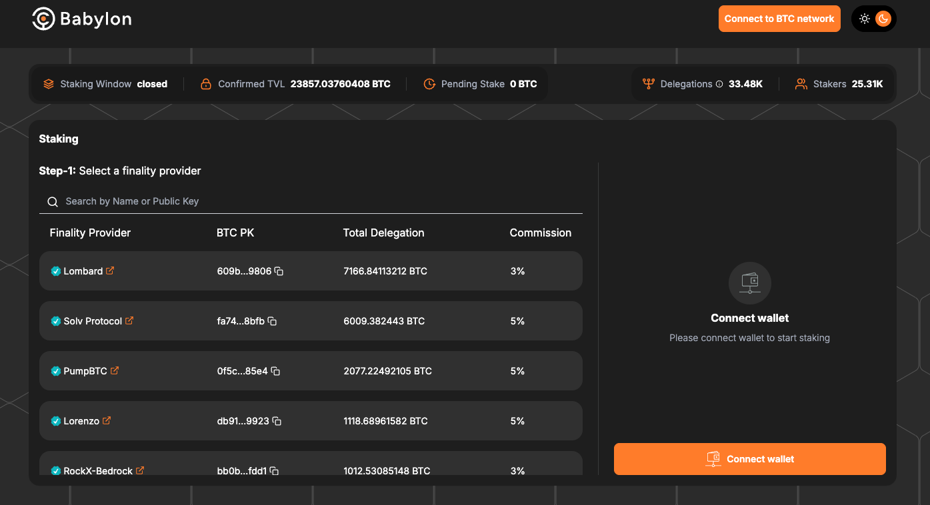
Task: Select the PumpBTC finality provider name
Action: coord(85,371)
